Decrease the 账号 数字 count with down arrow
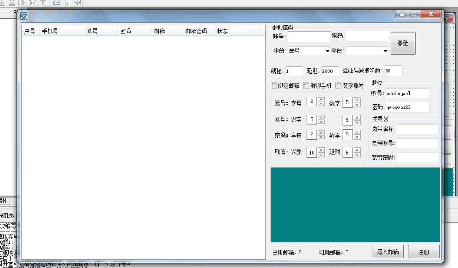458x268 pixels. (357, 104)
